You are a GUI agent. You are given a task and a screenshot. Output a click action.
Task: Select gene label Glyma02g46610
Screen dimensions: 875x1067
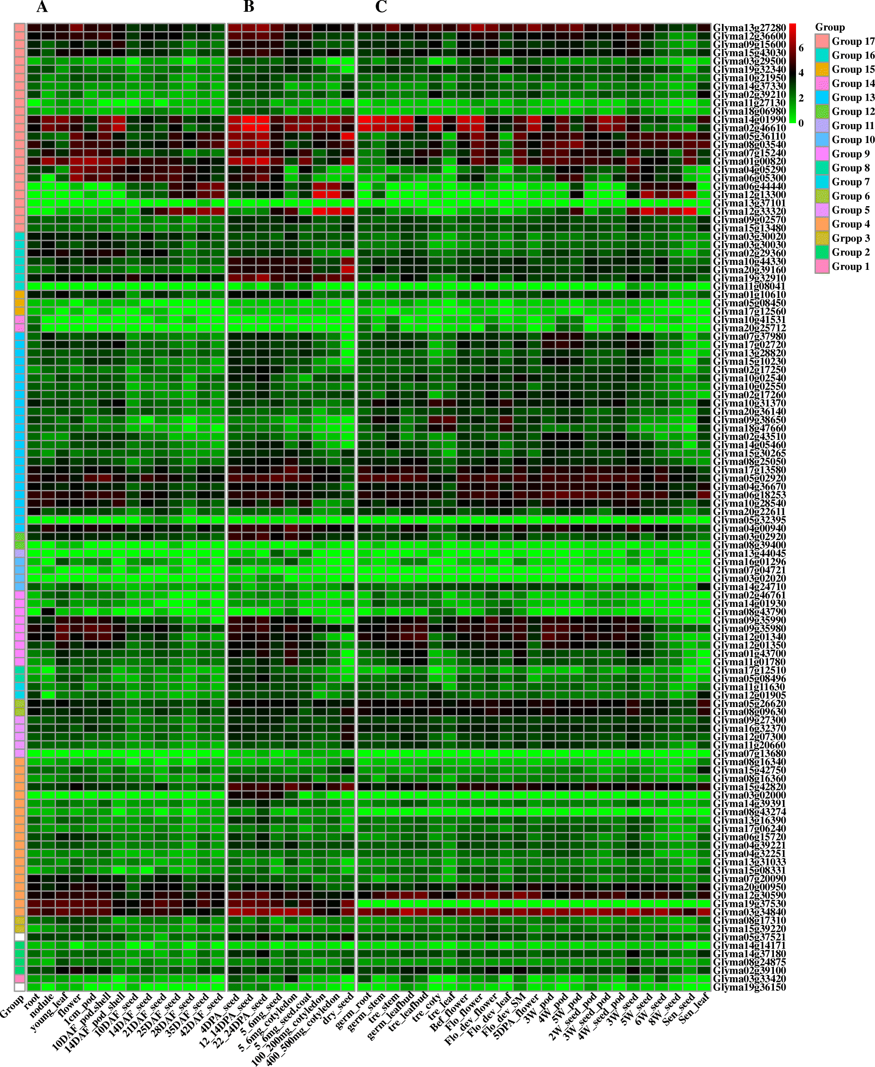pos(750,128)
